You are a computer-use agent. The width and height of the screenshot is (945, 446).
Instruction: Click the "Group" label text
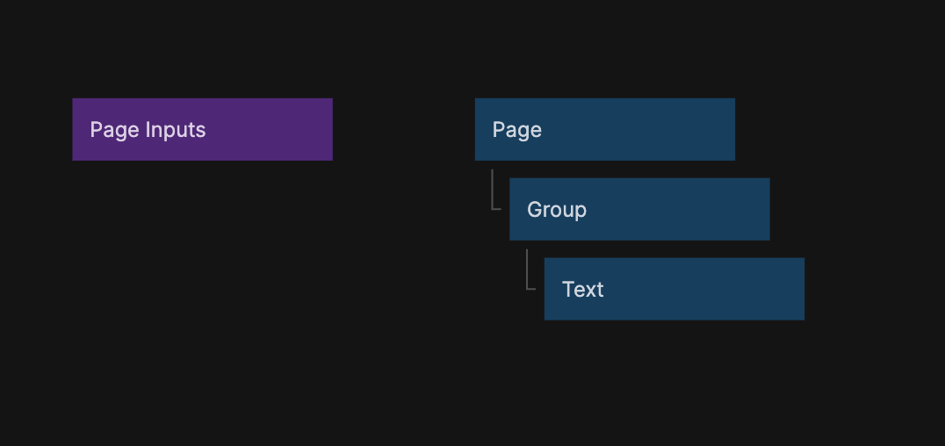pyautogui.click(x=557, y=210)
